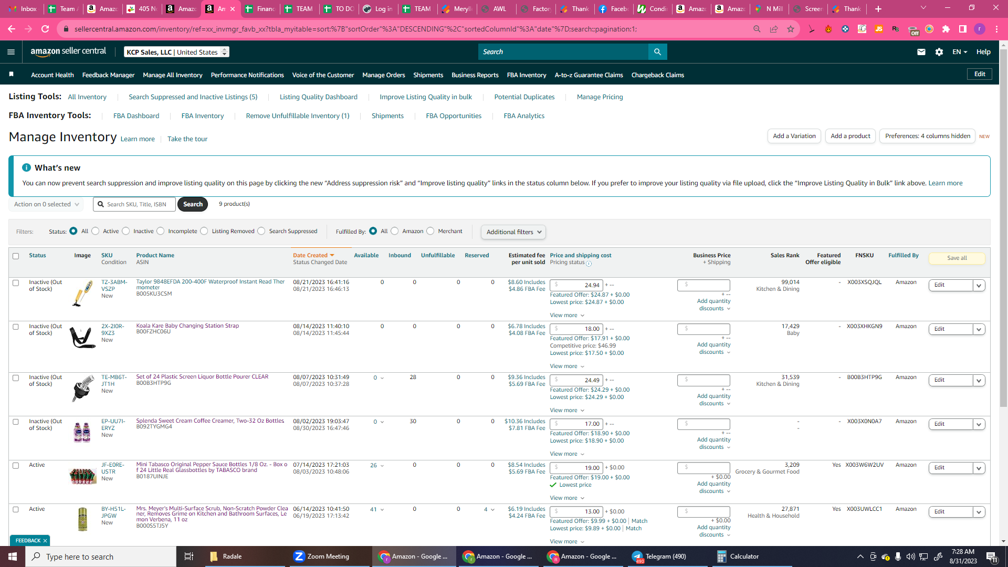Click the Koala Kare strap product image

click(82, 338)
